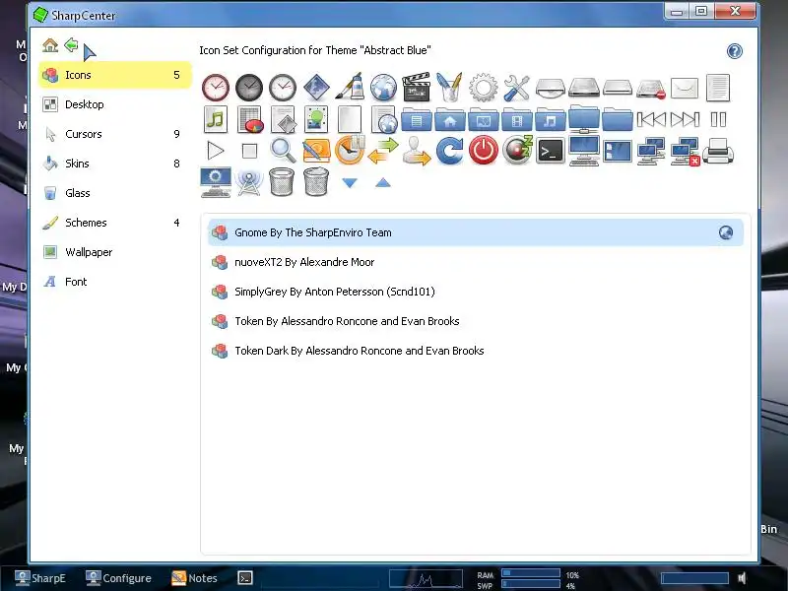Viewport: 788px width, 591px height.
Task: Click the home folder icon
Action: 450,119
